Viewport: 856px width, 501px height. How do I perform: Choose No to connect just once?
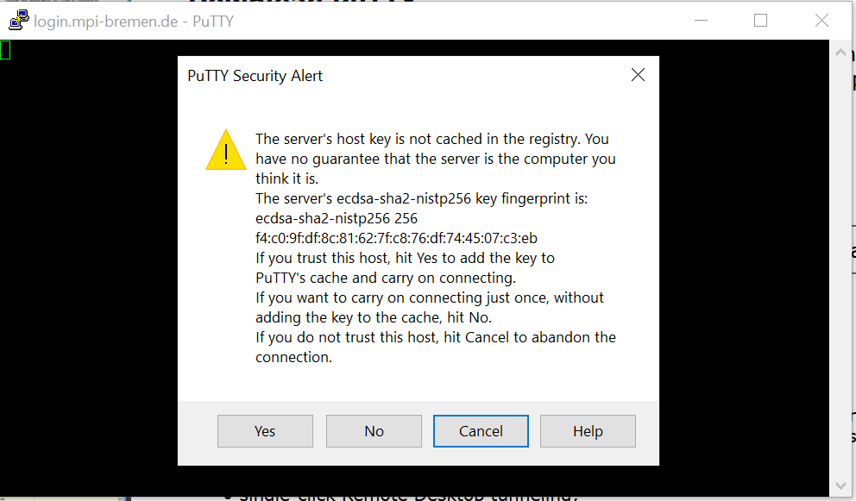(374, 431)
